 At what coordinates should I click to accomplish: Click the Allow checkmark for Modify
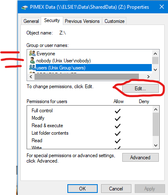pyautogui.click(x=118, y=118)
